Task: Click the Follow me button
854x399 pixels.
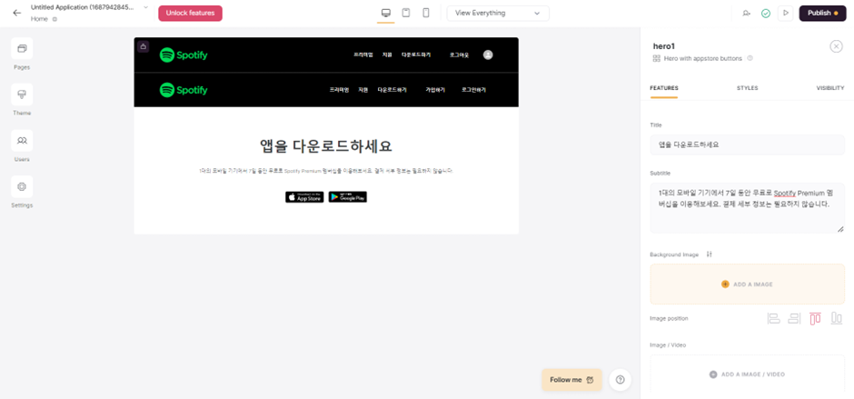Action: (x=571, y=380)
